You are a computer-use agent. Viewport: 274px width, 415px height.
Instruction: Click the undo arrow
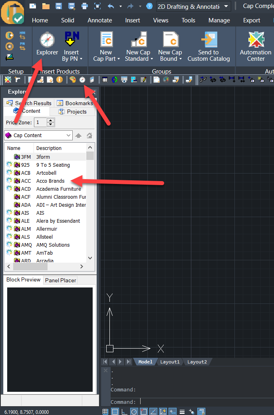pyautogui.click(x=111, y=6)
